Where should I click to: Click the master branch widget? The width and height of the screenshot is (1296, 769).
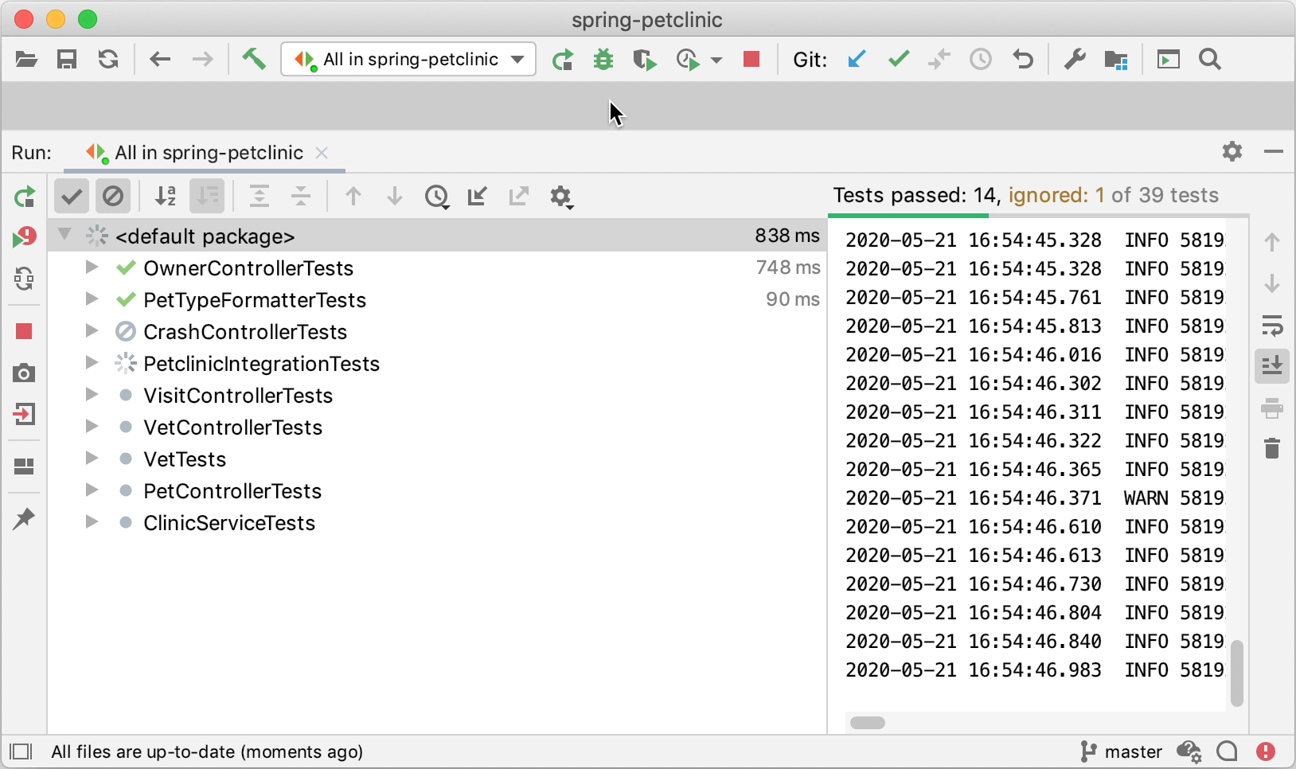pyautogui.click(x=1122, y=751)
